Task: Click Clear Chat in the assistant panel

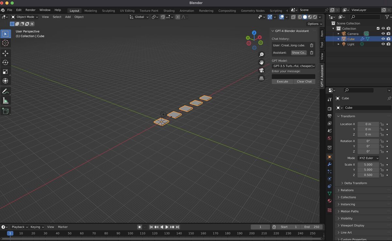Action: tap(304, 81)
